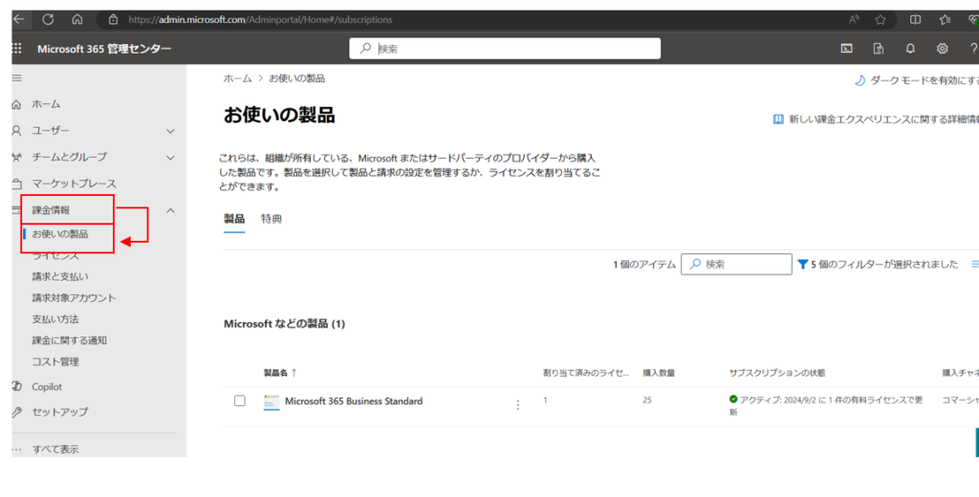The image size is (979, 497).
Task: Open ホーム in the sidebar
Action: pos(46,104)
